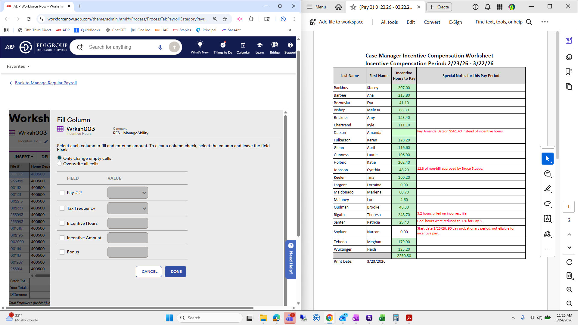Select the Add text comment tool
The width and height of the screenshot is (578, 325).
point(548,219)
